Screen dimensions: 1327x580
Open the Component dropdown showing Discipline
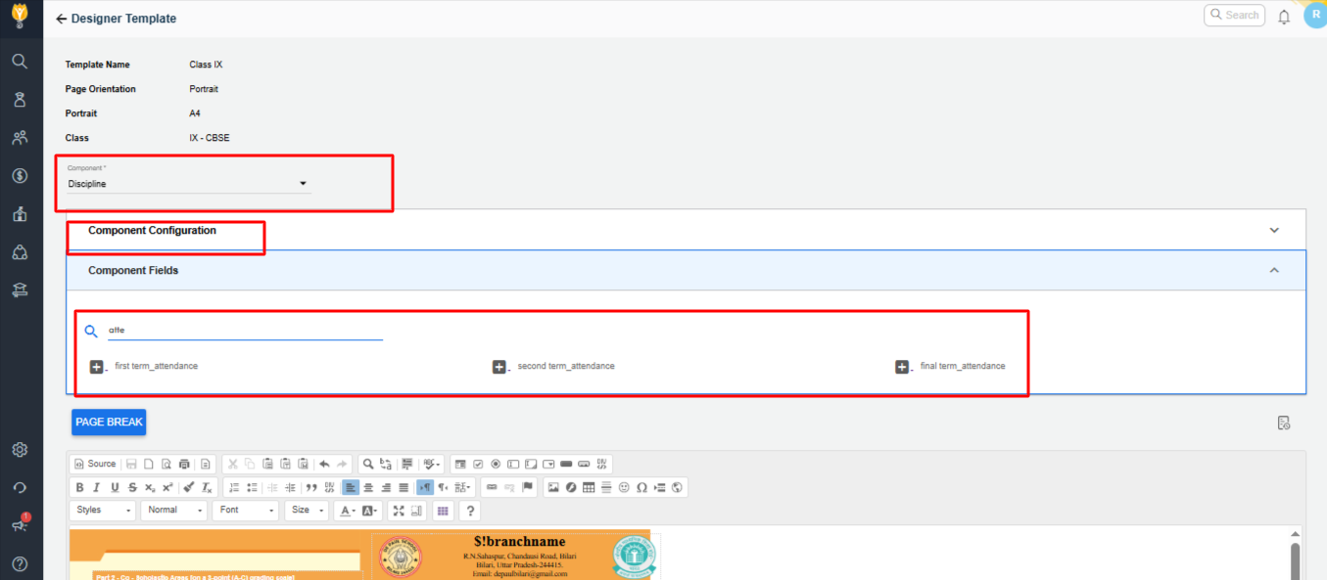tap(186, 184)
